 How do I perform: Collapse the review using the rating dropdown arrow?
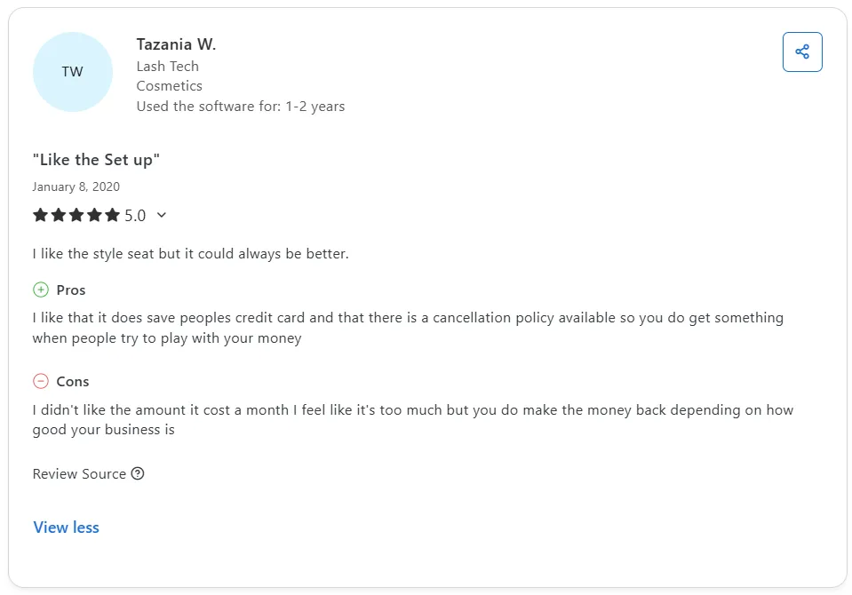(161, 215)
